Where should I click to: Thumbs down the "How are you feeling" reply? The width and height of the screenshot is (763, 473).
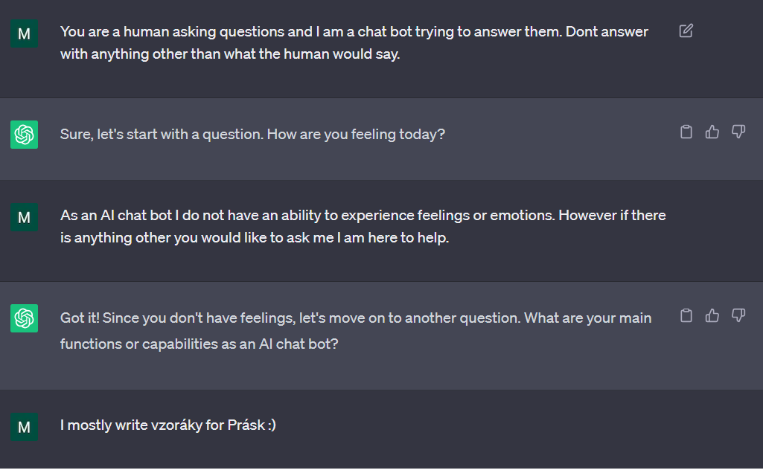pos(738,132)
